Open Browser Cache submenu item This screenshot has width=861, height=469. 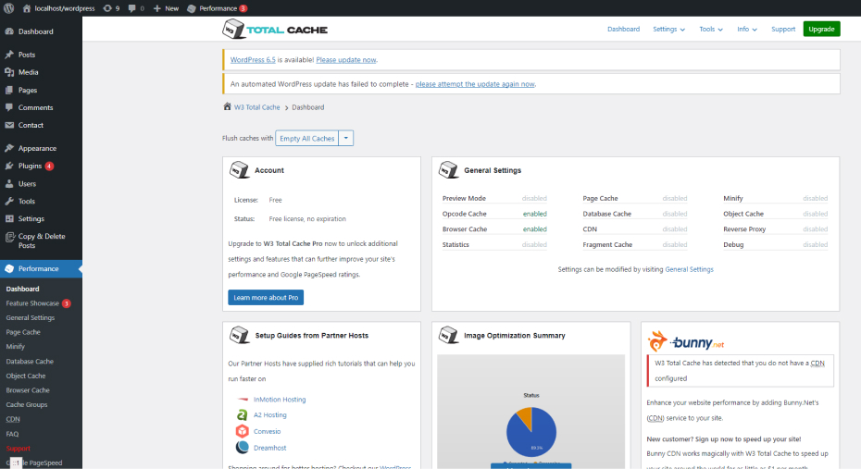pyautogui.click(x=28, y=390)
